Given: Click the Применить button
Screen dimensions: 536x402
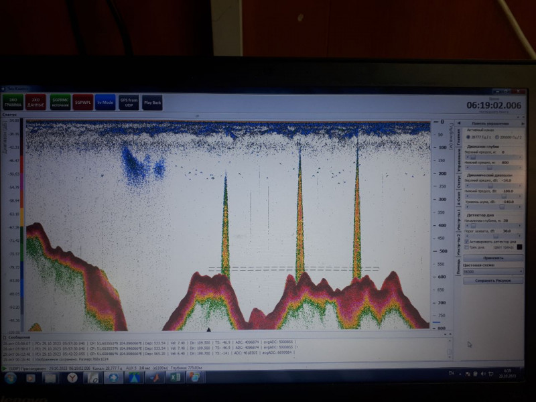Looking at the screenshot, I should [494, 257].
